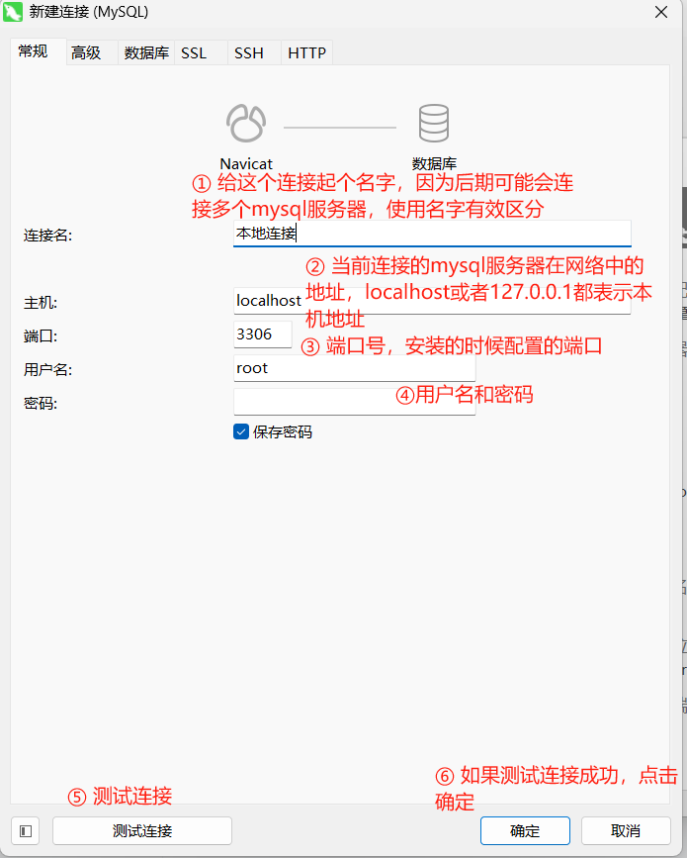Viewport: 687px width, 858px height.
Task: Switch to the SSL tab
Action: tap(201, 52)
